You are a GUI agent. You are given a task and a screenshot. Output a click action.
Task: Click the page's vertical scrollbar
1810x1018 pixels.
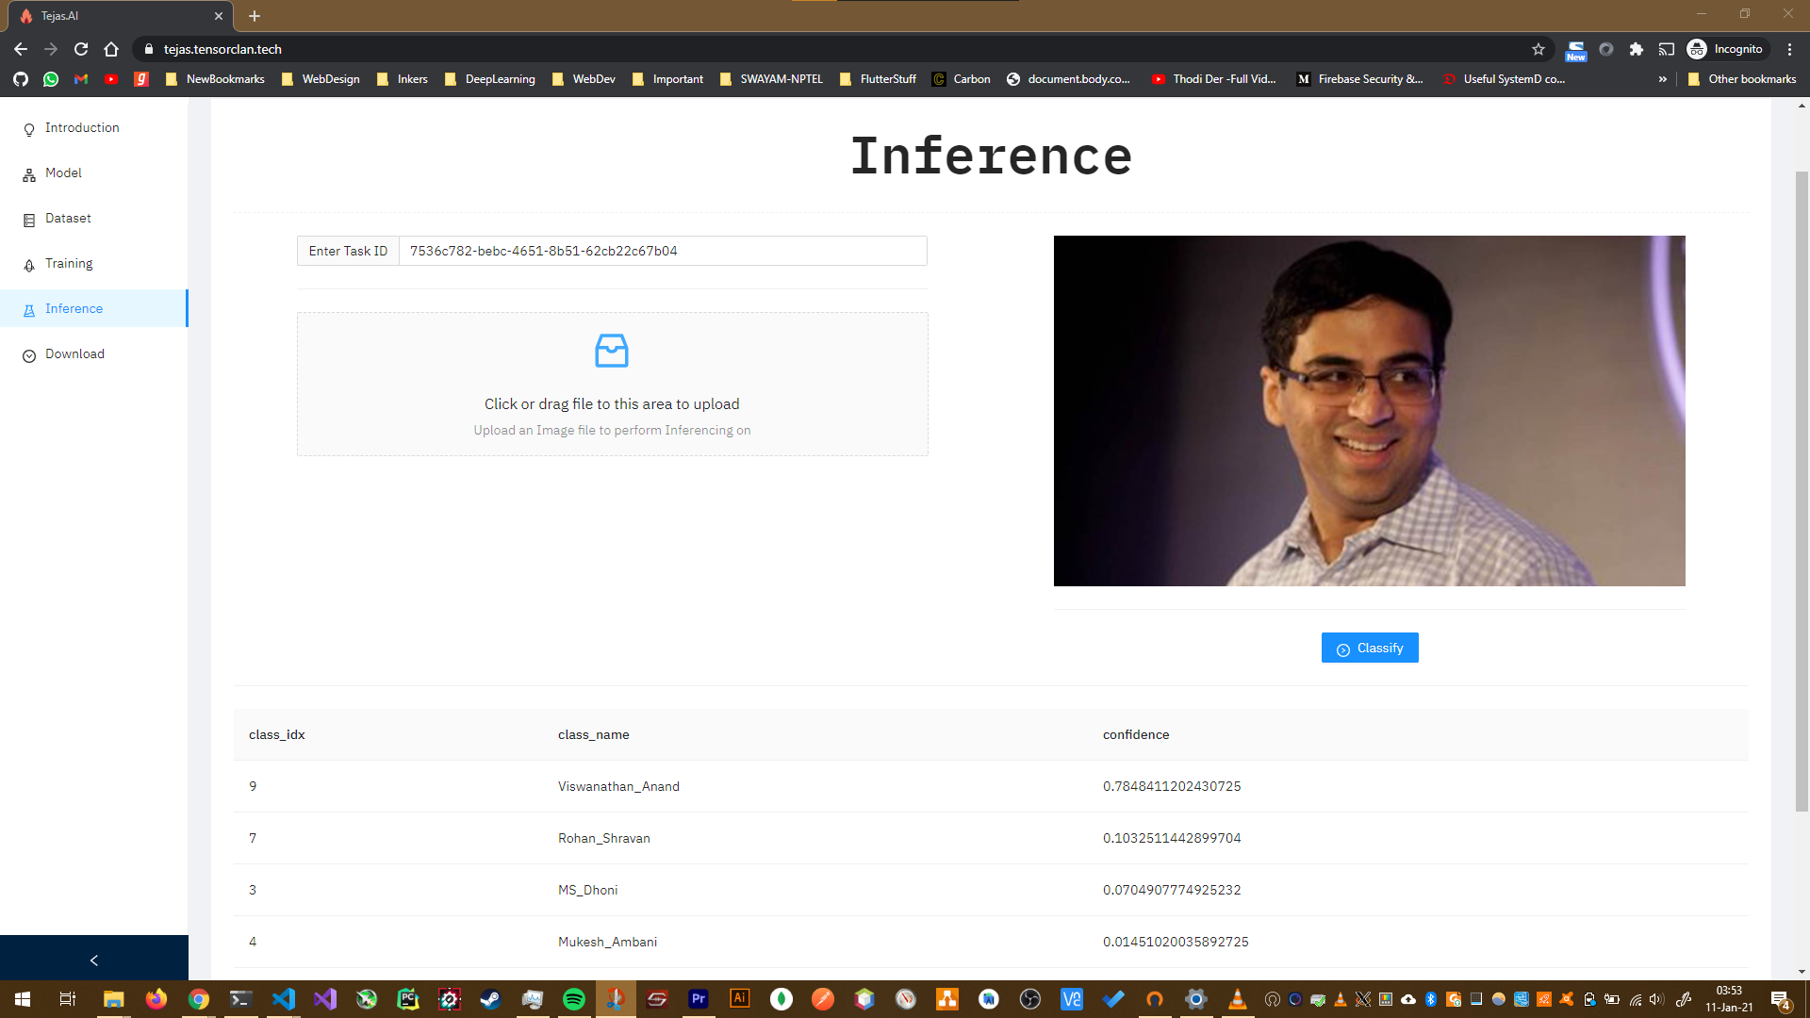click(1802, 490)
